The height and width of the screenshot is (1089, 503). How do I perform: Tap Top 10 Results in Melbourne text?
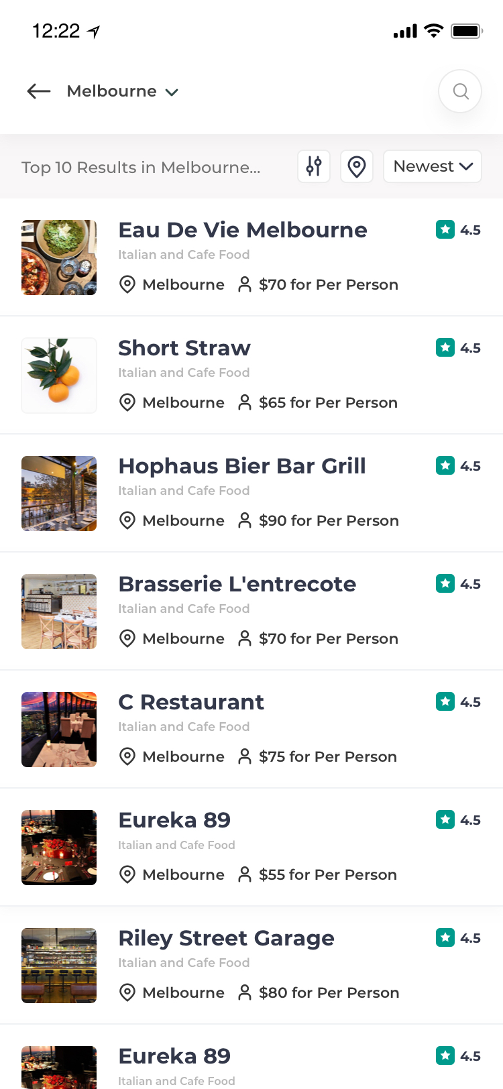(x=141, y=167)
